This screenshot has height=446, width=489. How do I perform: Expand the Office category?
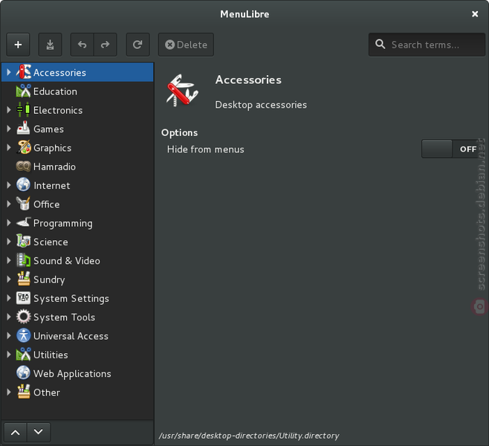pyautogui.click(x=9, y=204)
